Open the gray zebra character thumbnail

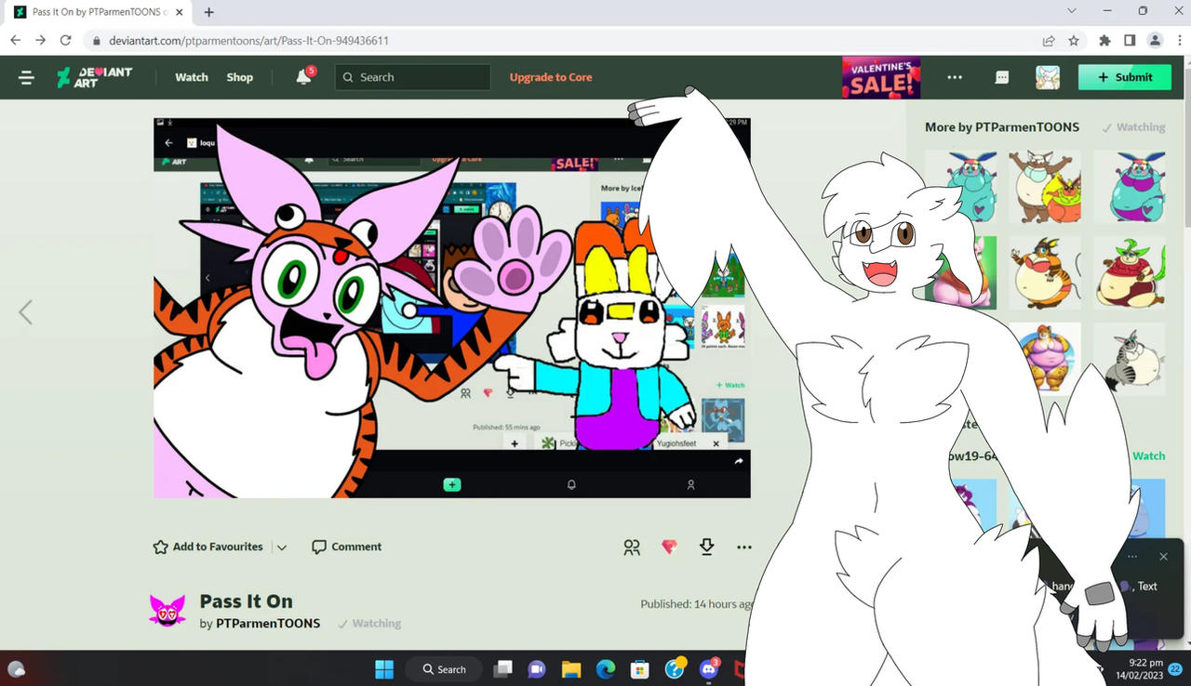[1130, 359]
